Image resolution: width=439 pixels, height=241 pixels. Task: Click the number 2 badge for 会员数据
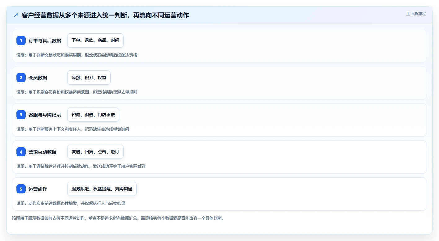click(x=21, y=78)
